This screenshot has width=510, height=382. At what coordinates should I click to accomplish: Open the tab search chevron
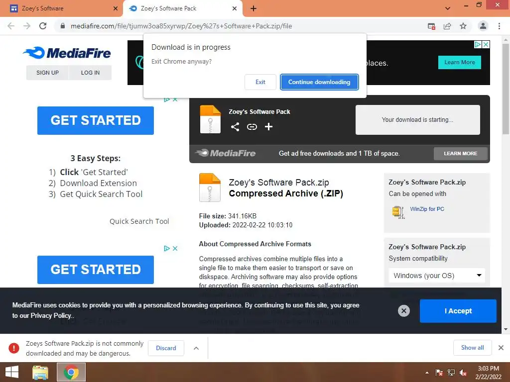(448, 8)
